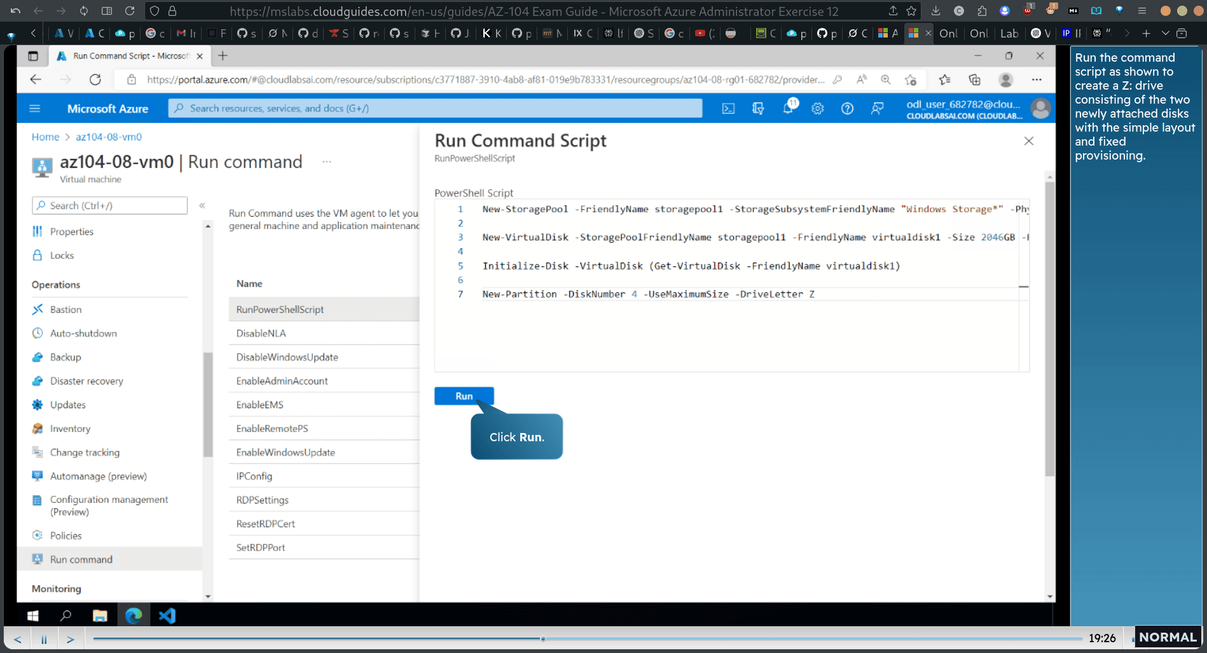Go to previous step in guide player
This screenshot has width=1207, height=653.
point(17,639)
